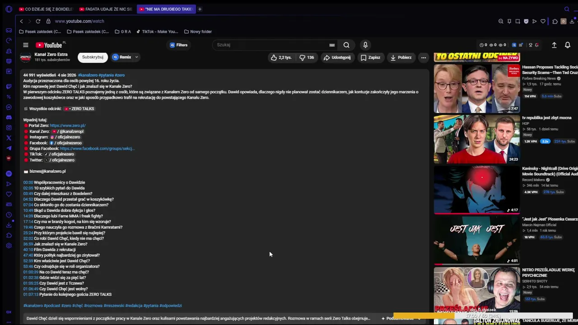Open the Opera menu logo

click(x=9, y=9)
